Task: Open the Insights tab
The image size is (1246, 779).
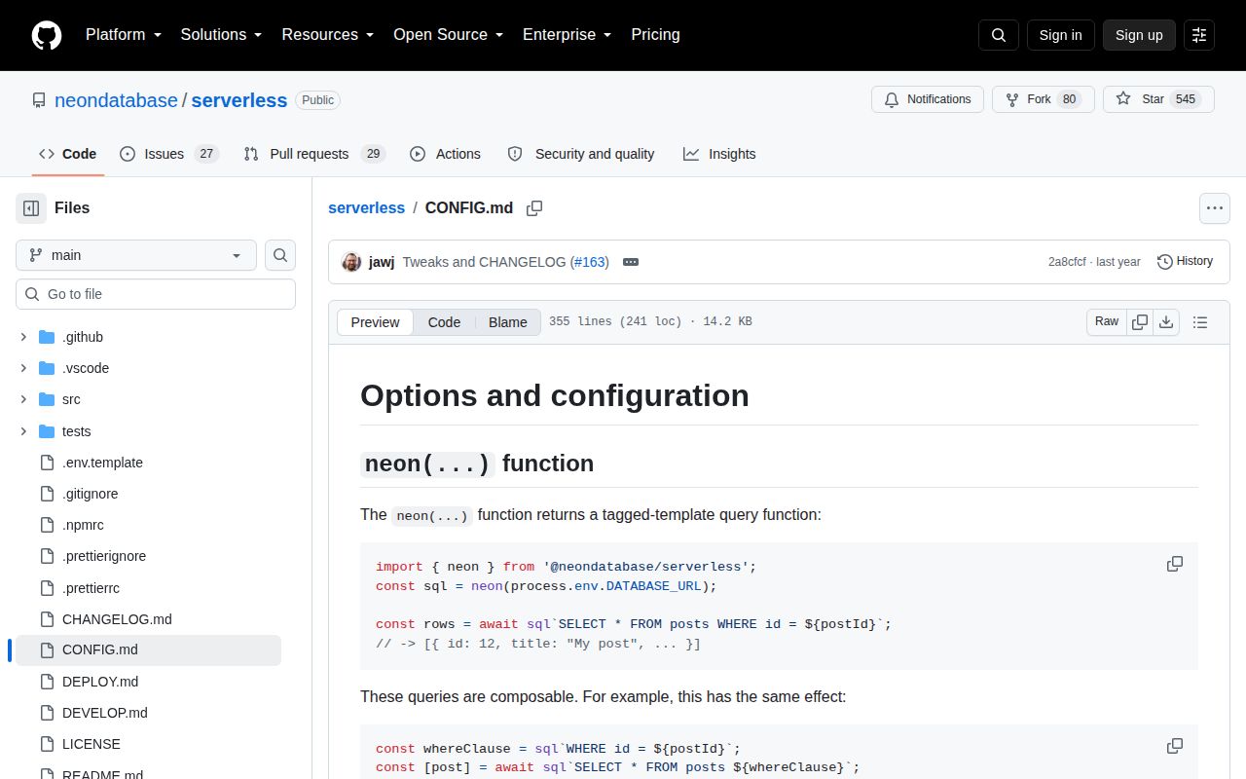Action: 719,154
